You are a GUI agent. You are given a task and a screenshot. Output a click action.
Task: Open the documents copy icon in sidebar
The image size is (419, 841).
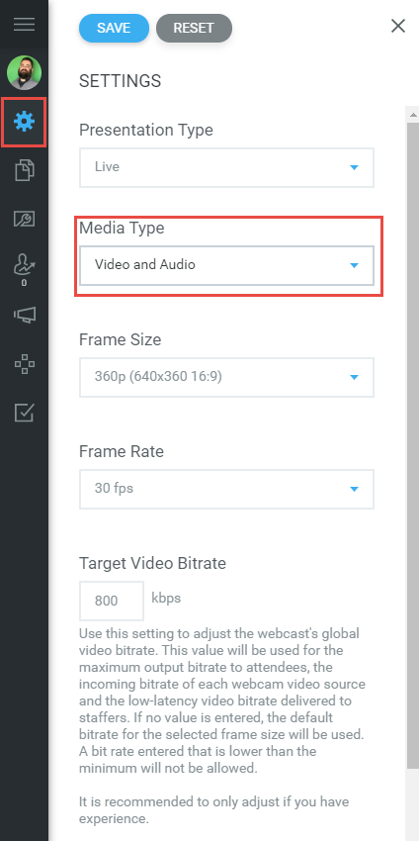coord(24,170)
